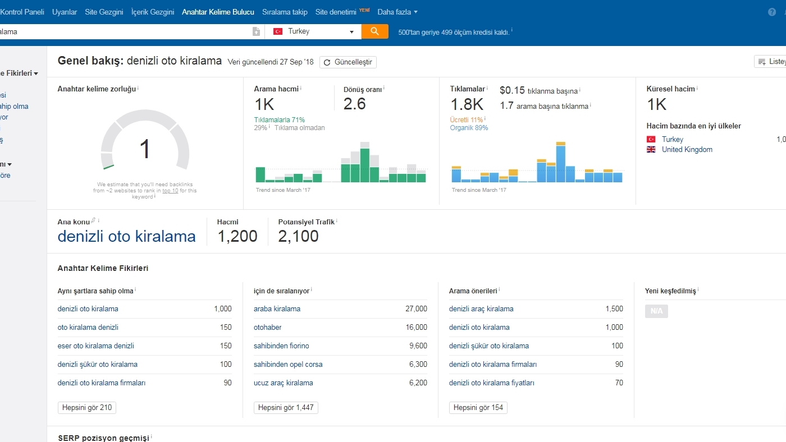Image resolution: width=786 pixels, height=442 pixels.
Task: Click the refresh icon in Güncelleştir button
Action: tap(327, 62)
